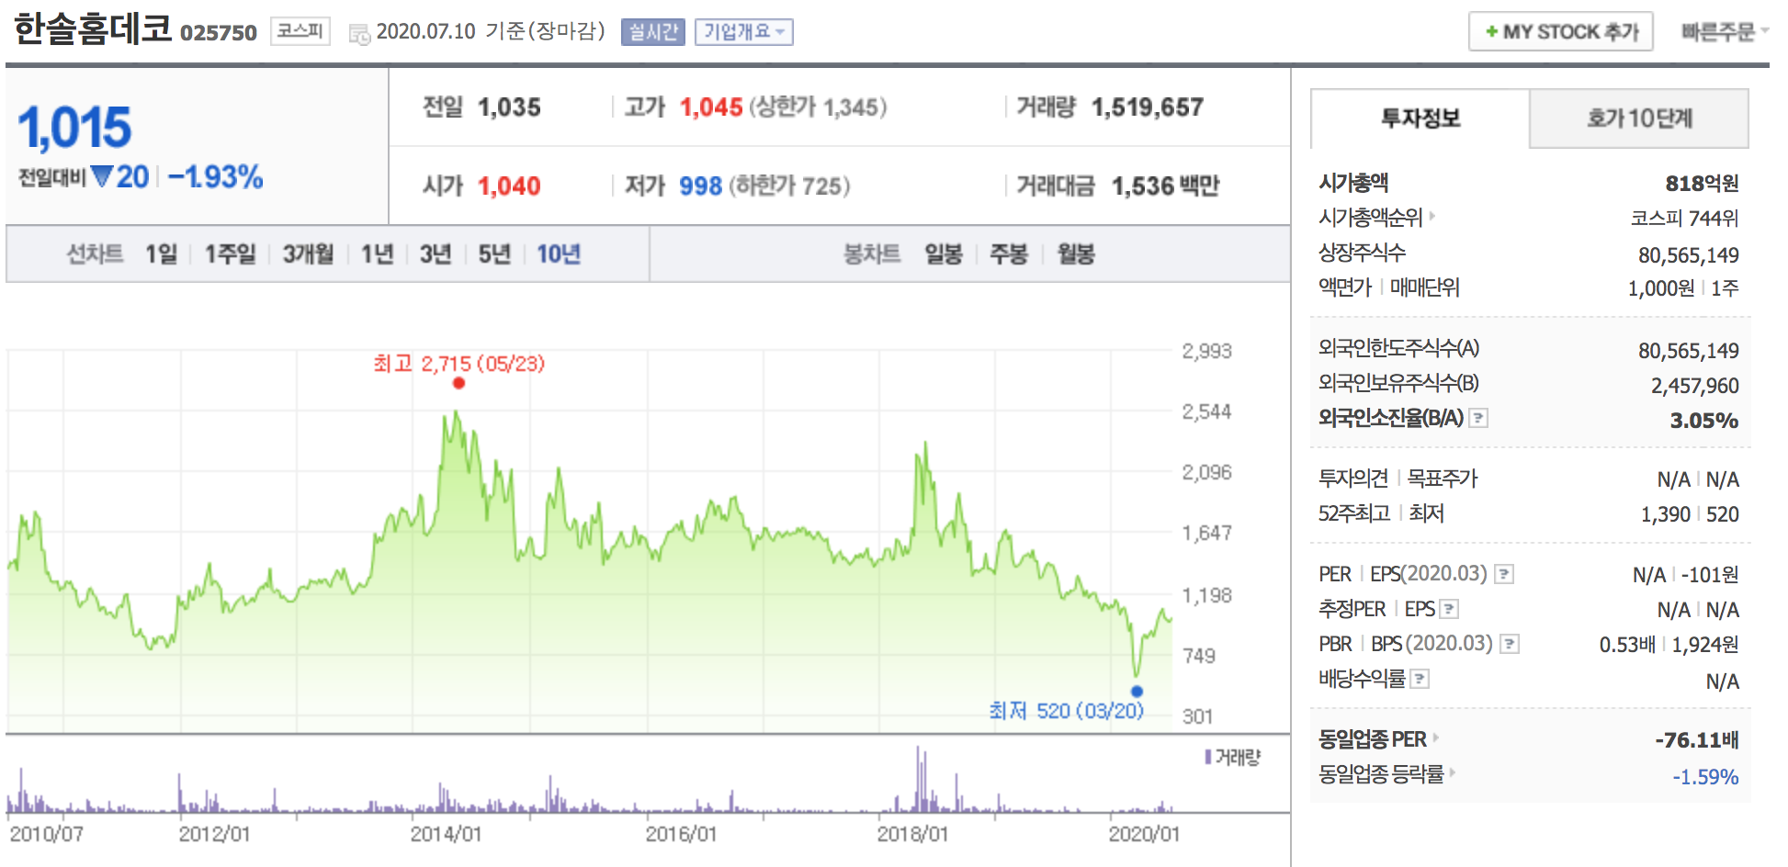Click the 거래량 value 1,519,657
The width and height of the screenshot is (1788, 867).
[x=1148, y=107]
